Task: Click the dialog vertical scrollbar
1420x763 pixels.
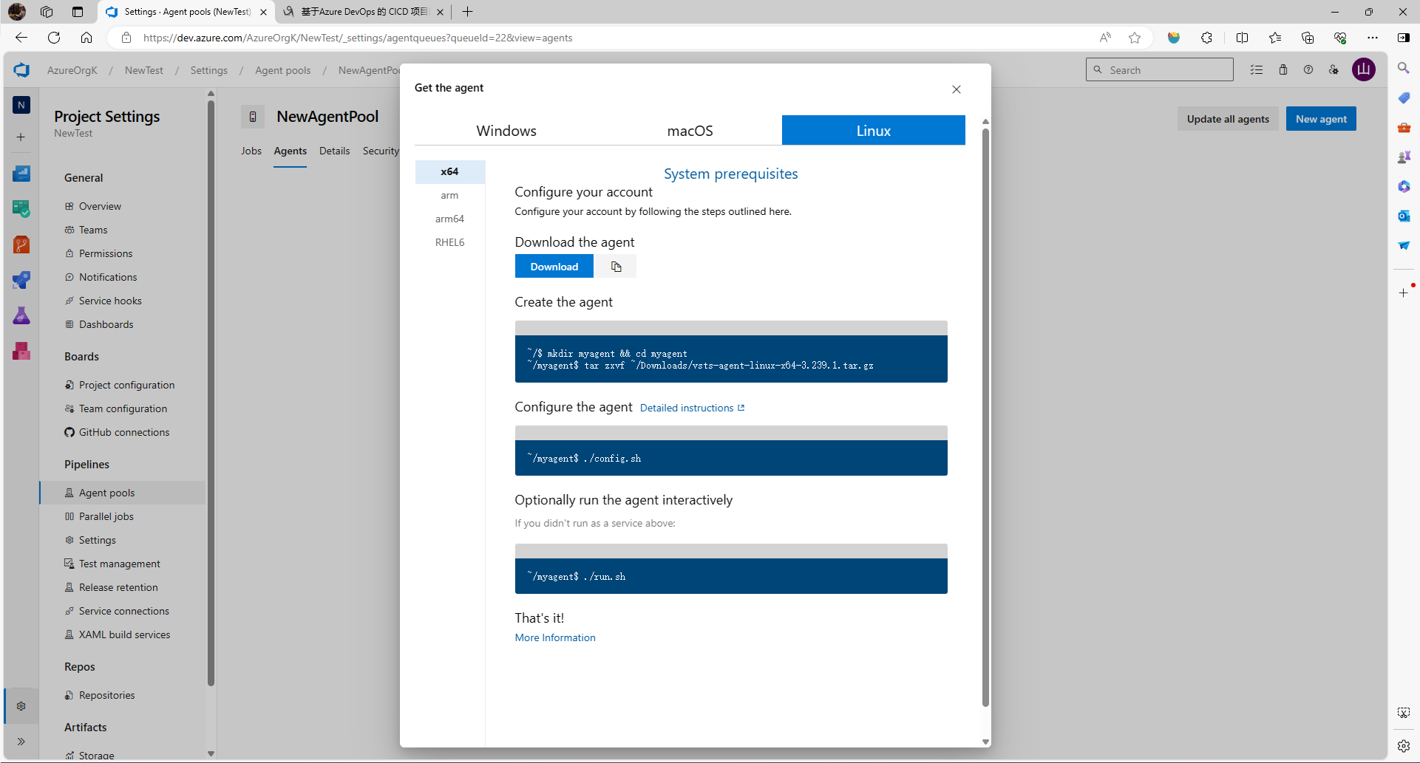Action: (x=985, y=417)
